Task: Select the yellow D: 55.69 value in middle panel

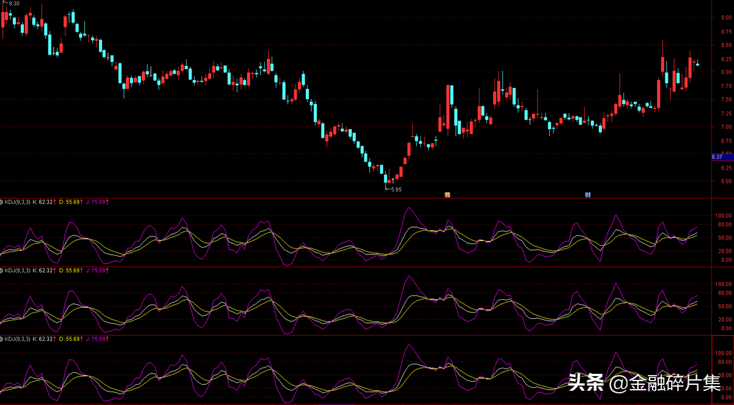Action: tap(72, 270)
